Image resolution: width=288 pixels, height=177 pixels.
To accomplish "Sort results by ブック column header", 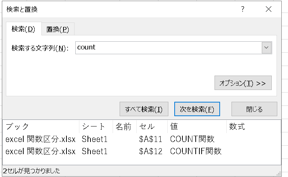I will [41, 126].
